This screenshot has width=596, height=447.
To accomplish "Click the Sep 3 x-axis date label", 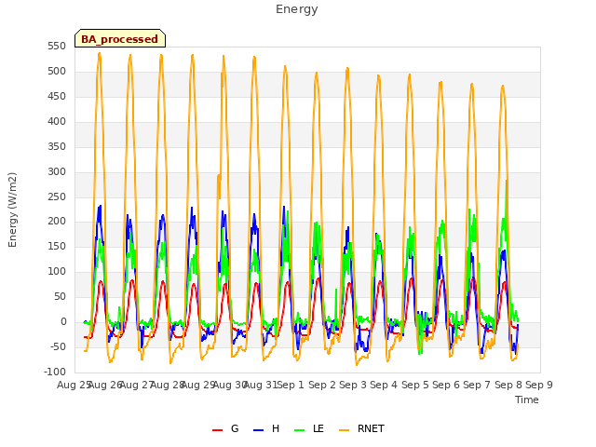I will (353, 385).
